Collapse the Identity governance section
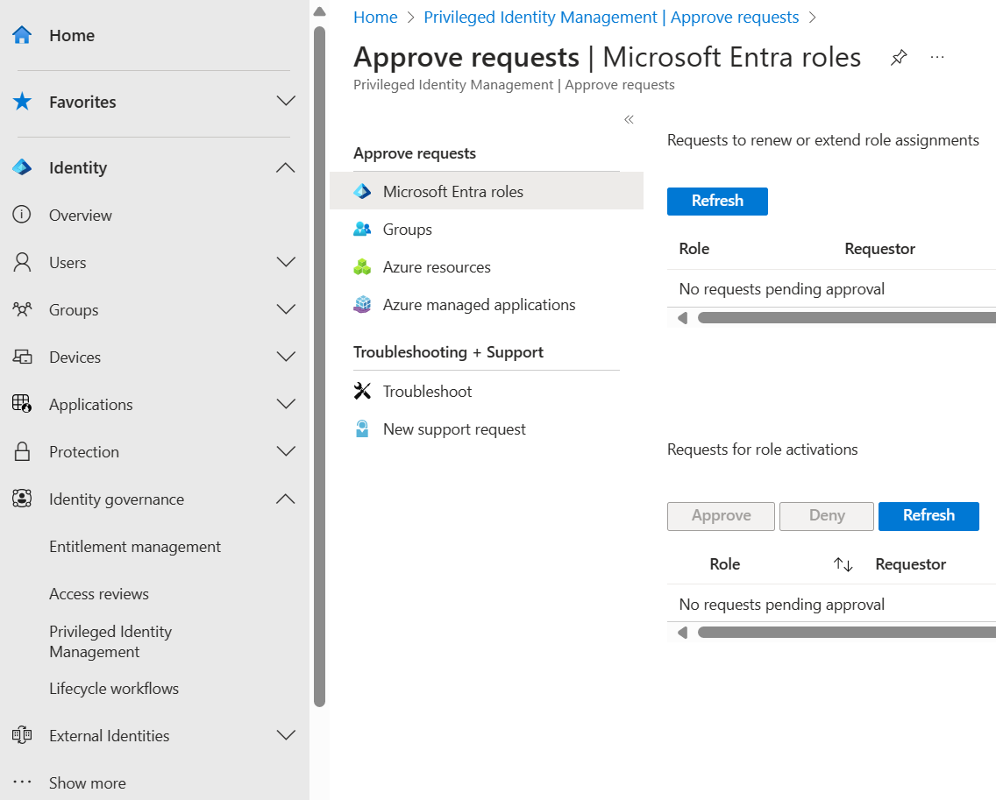This screenshot has width=996, height=800. coord(286,499)
